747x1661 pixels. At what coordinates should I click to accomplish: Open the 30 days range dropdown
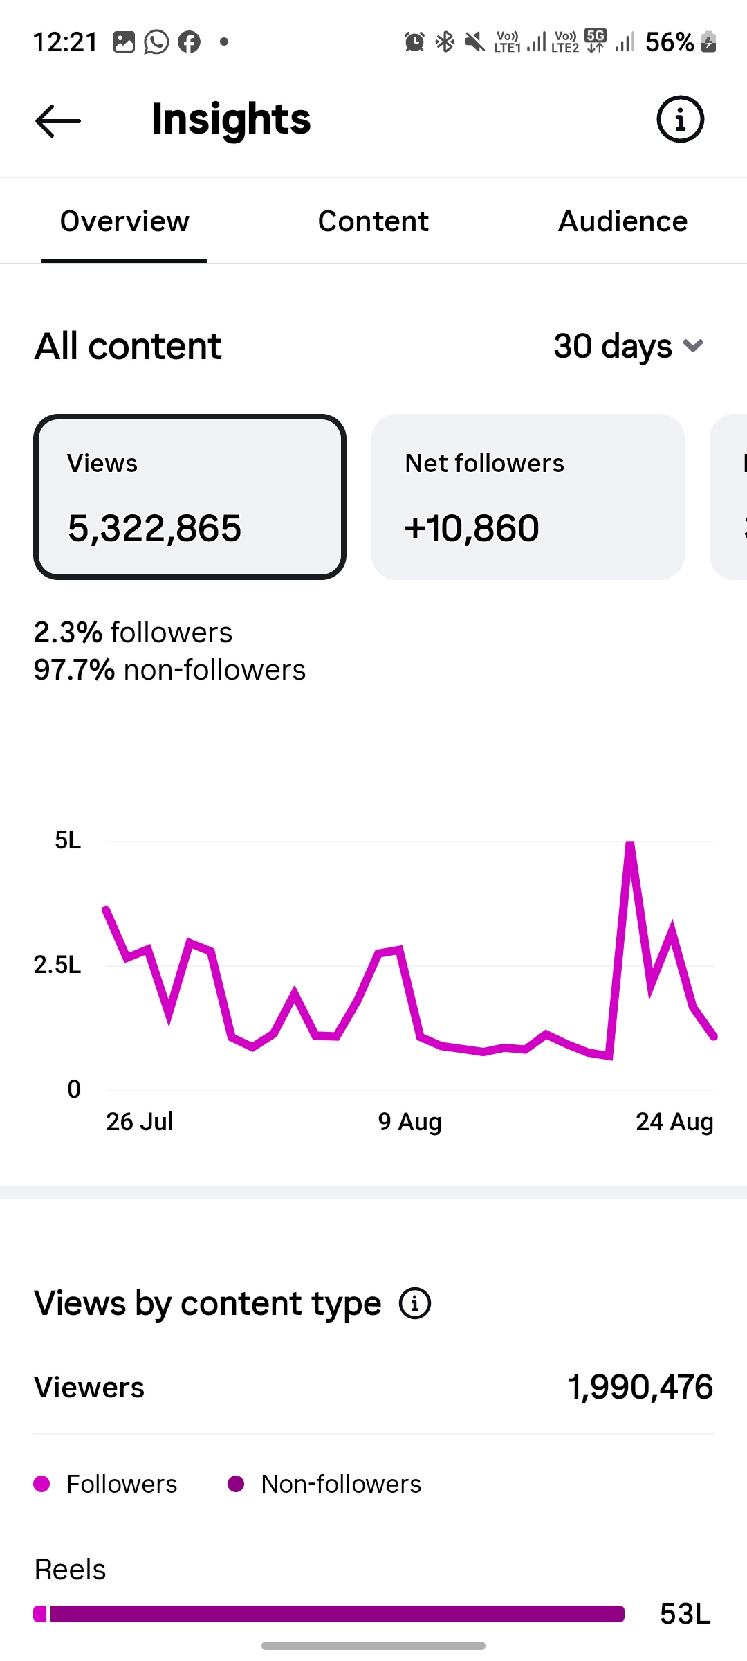tap(628, 346)
